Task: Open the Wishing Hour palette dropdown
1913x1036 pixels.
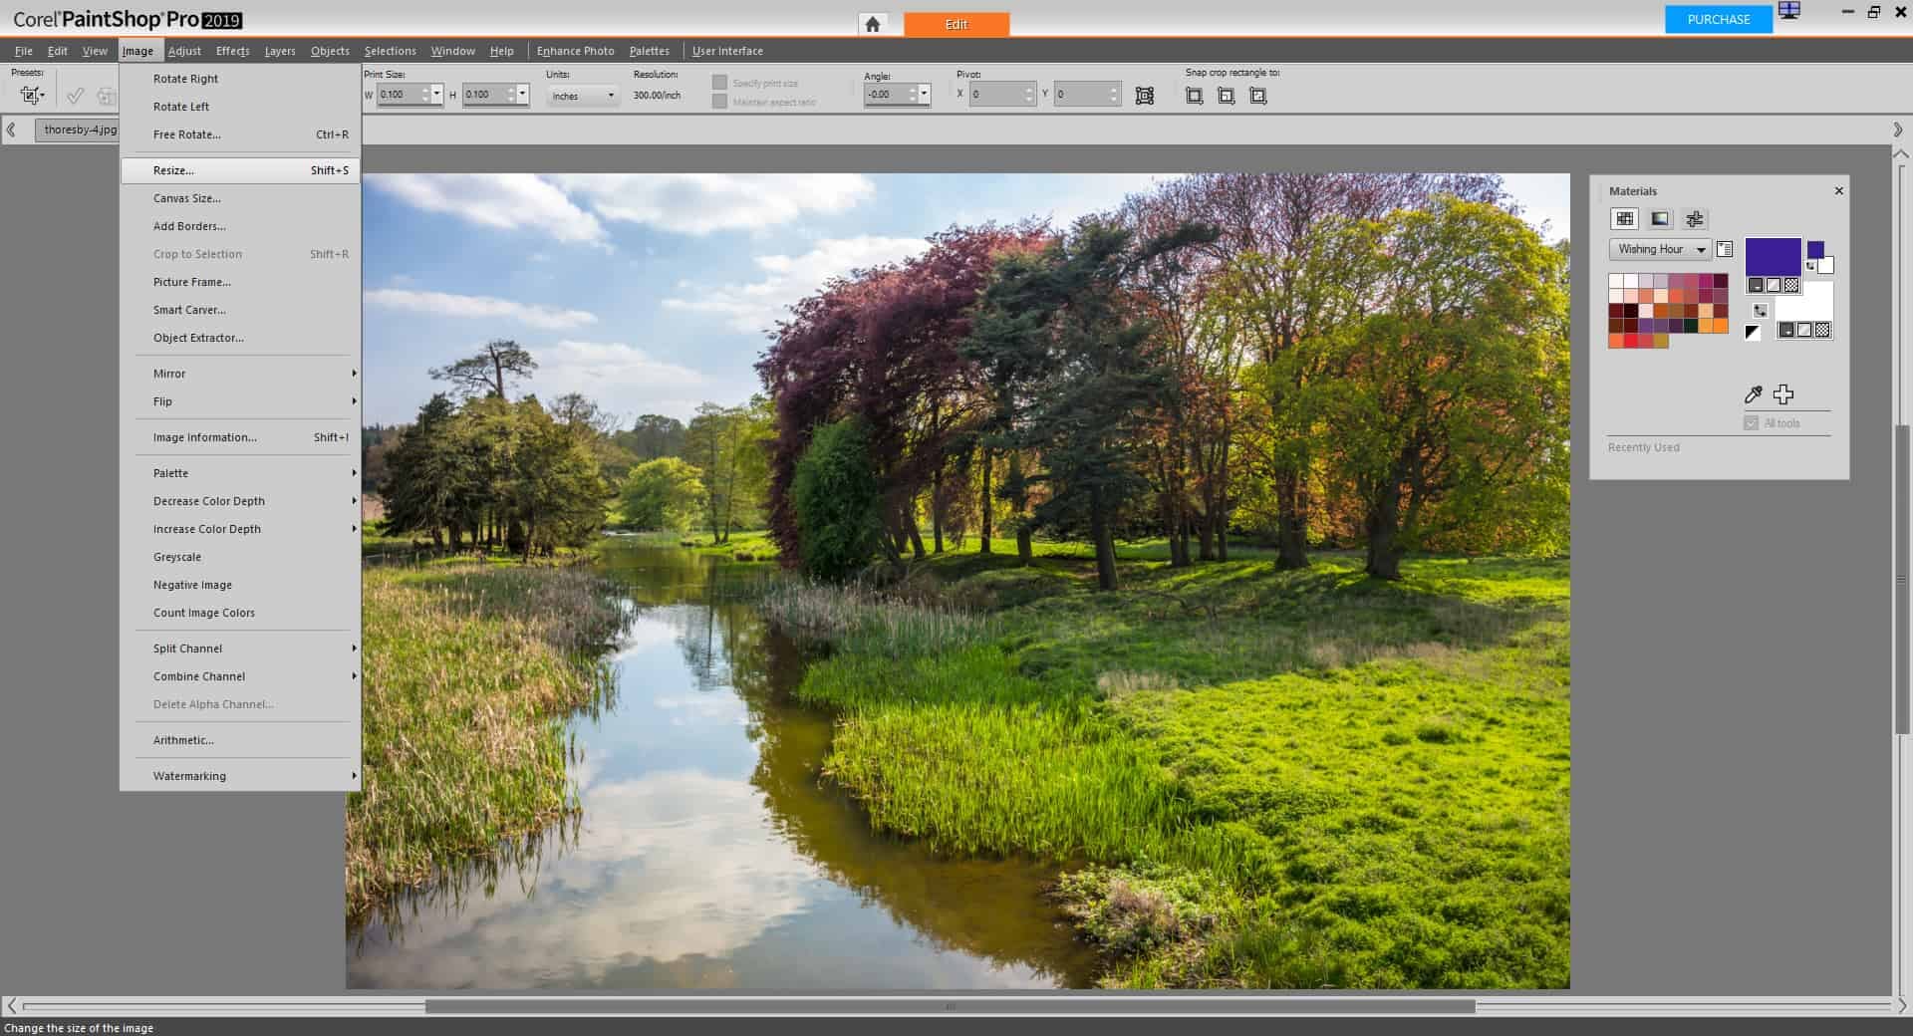Action: (x=1699, y=249)
